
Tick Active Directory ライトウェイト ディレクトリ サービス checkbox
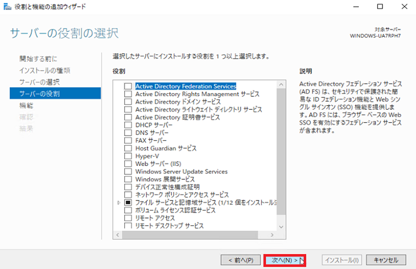(128, 109)
